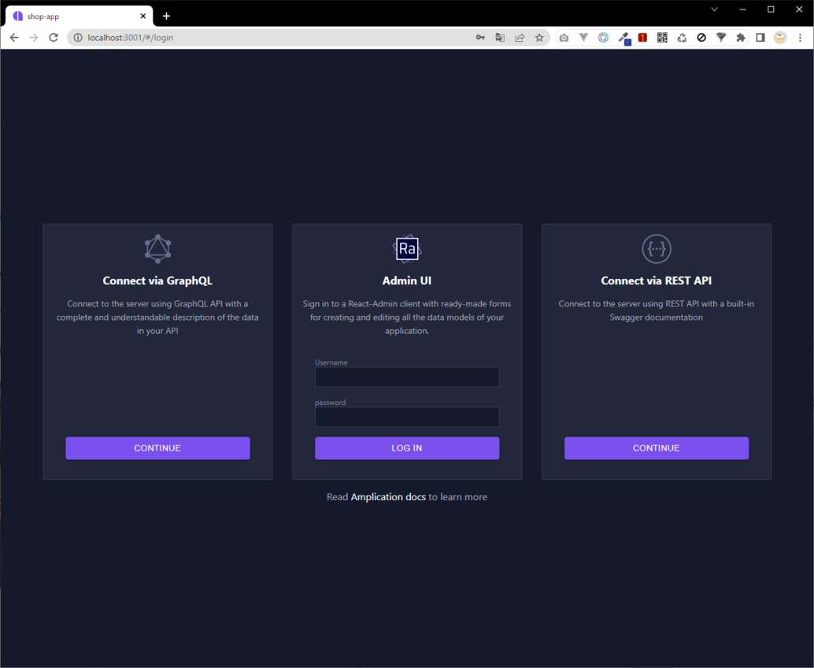View site information icon in address bar
The height and width of the screenshot is (668, 814).
(78, 37)
